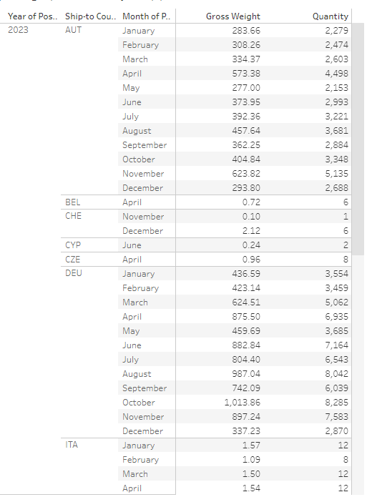This screenshot has width=367, height=497.
Task: Select the BEL country label
Action: (x=73, y=202)
